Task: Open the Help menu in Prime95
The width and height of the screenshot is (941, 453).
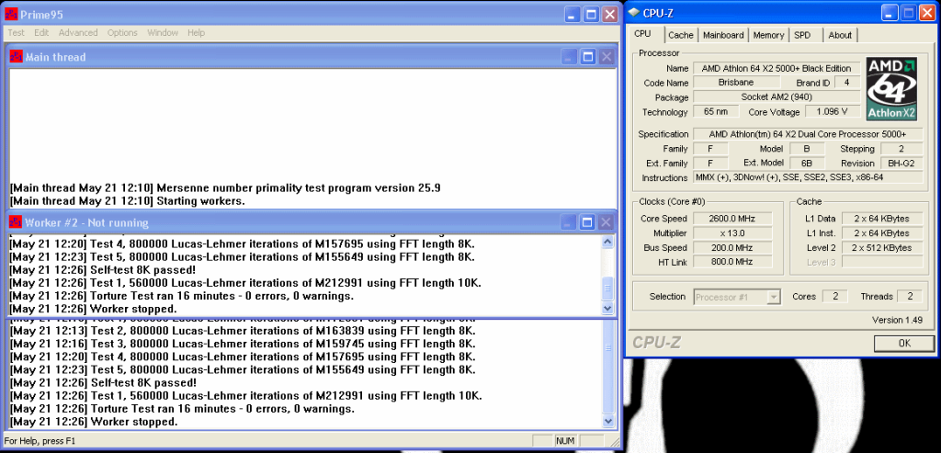Action: (x=197, y=33)
